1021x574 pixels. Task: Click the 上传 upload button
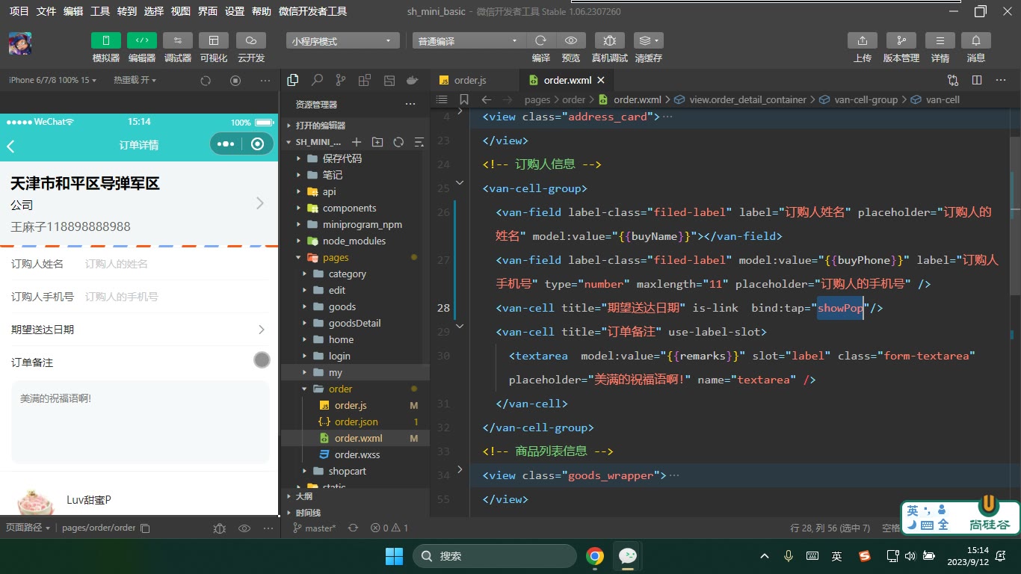[863, 40]
